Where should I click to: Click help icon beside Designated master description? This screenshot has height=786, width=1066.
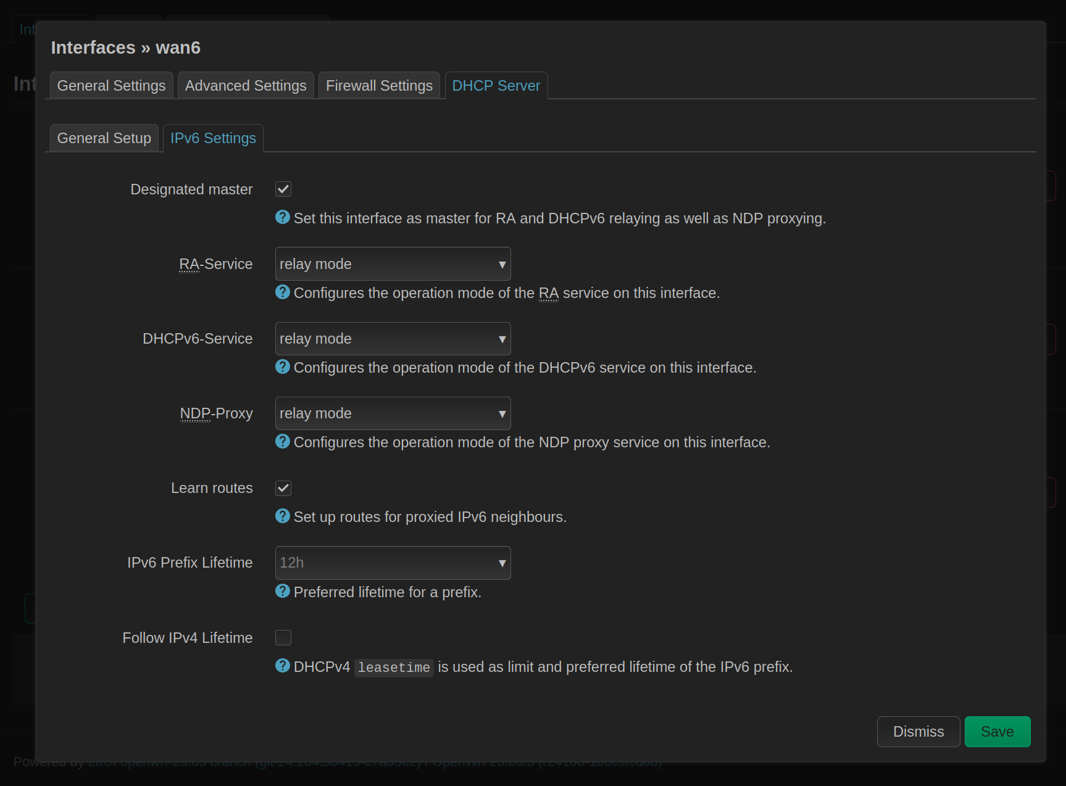(x=283, y=217)
